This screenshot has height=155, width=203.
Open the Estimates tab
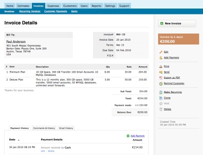click(23, 6)
